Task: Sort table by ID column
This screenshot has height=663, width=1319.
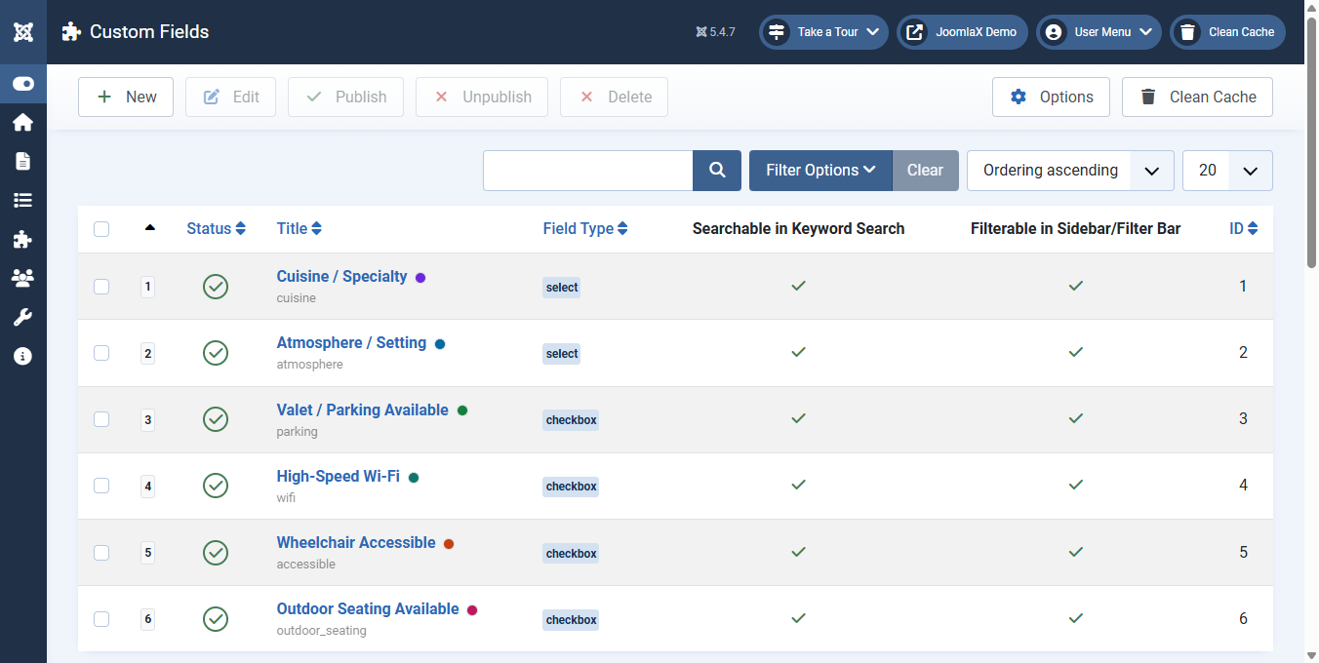Action: click(x=1243, y=229)
